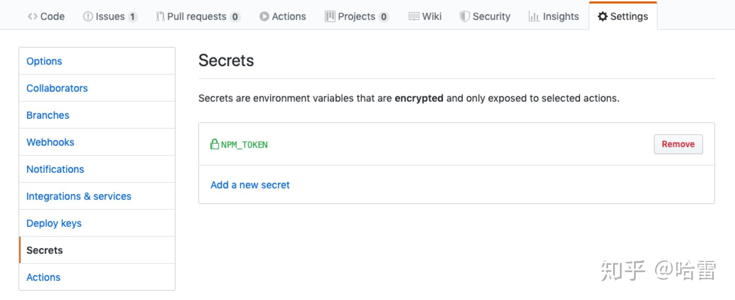Open Add a new secret
Screen dimensions: 735x300
[x=250, y=184]
